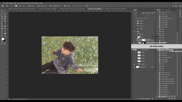The height and width of the screenshot is (102, 182).
Task: Open the Window menu
Action: (36, 3)
